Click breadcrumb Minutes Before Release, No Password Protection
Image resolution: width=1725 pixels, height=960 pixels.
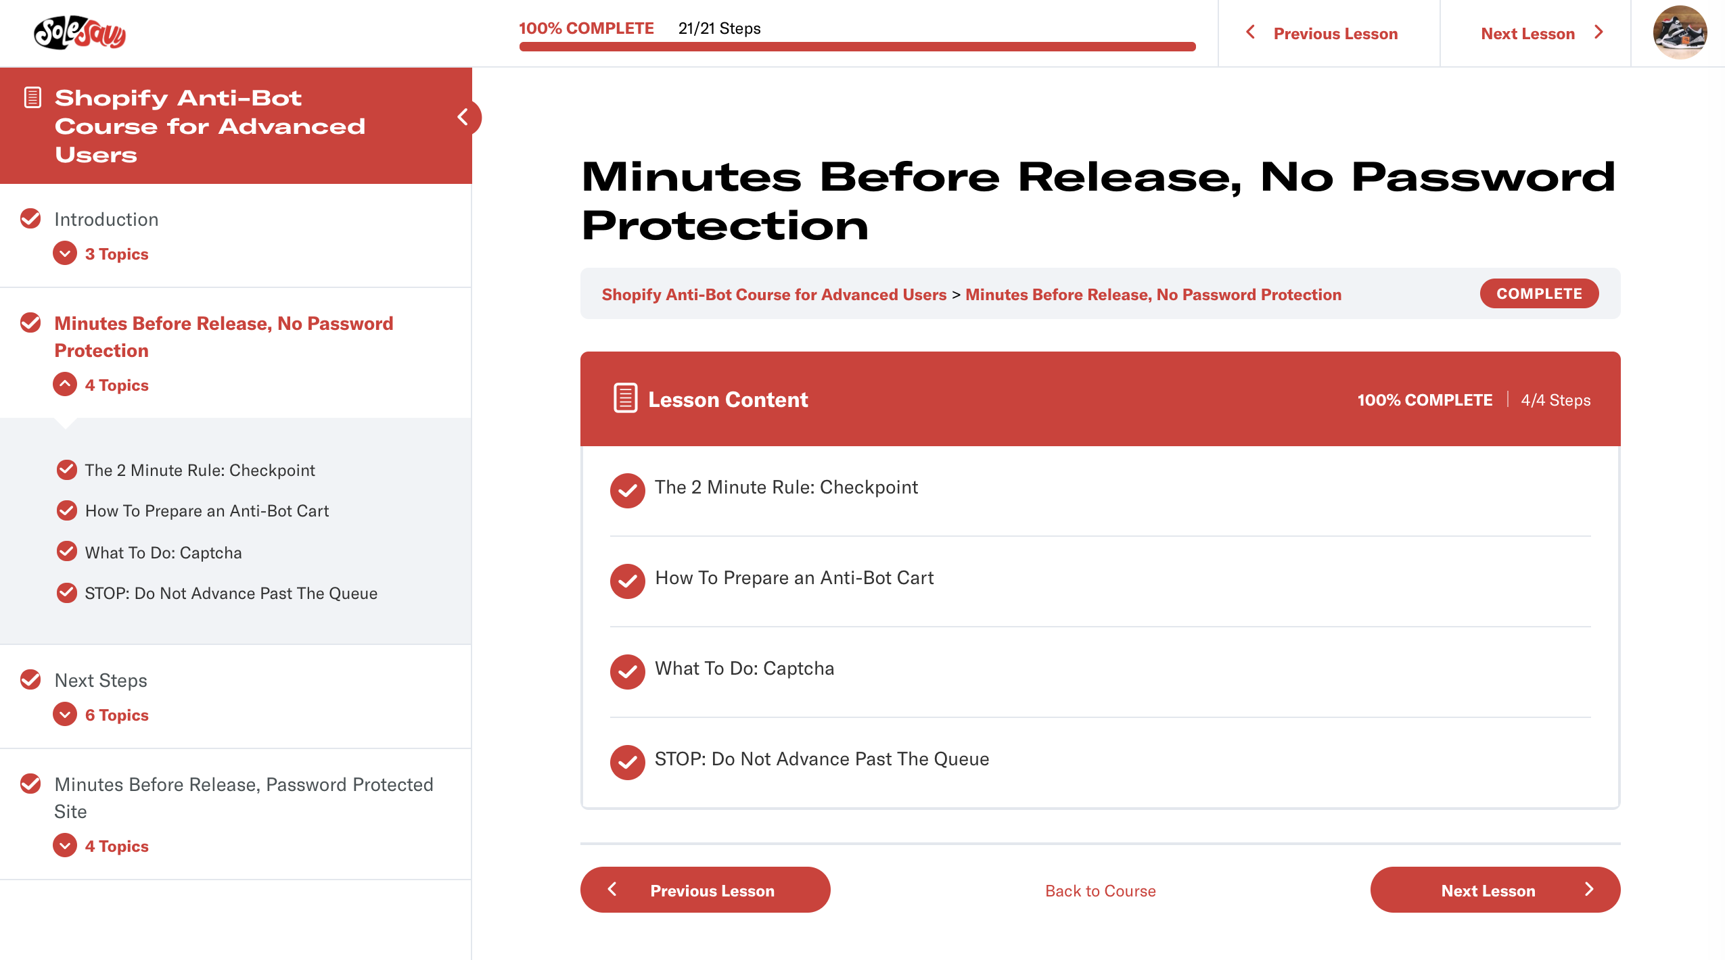[1153, 294]
